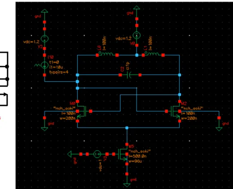Click the 'vdc=1.2' label beside V2
The width and height of the screenshot is (233, 189).
[x=31, y=42]
